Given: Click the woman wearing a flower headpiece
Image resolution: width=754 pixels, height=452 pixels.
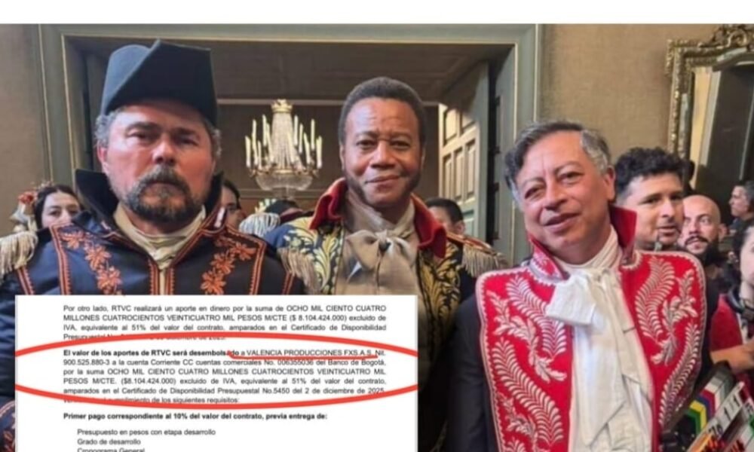Looking at the screenshot, I should click(x=51, y=206).
